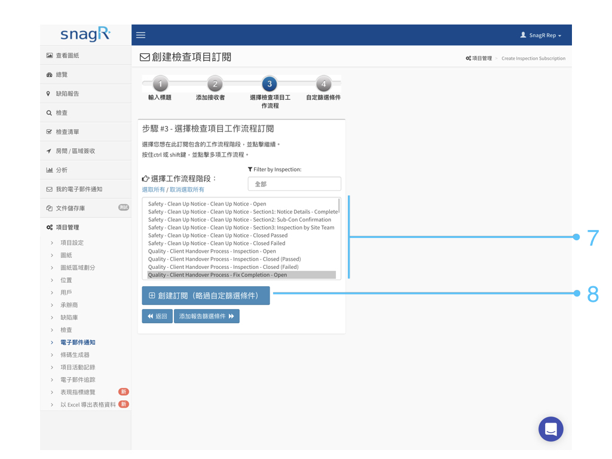
Task: Open 我的電子郵件通知 in sidebar
Action: coord(85,189)
